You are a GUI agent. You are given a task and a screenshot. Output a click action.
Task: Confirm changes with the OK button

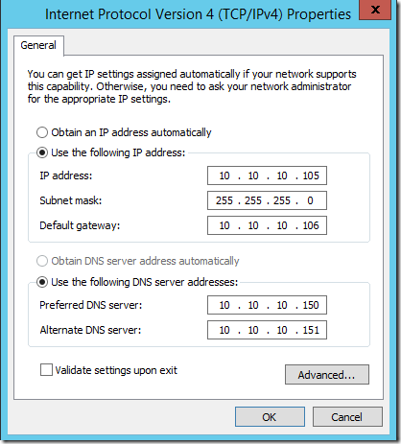[x=270, y=416]
